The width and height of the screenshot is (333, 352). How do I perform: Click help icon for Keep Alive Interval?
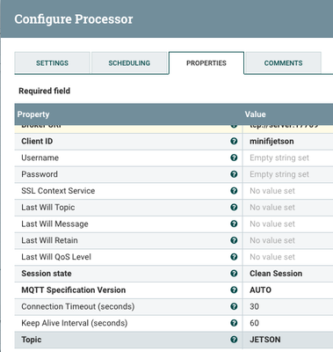[234, 323]
